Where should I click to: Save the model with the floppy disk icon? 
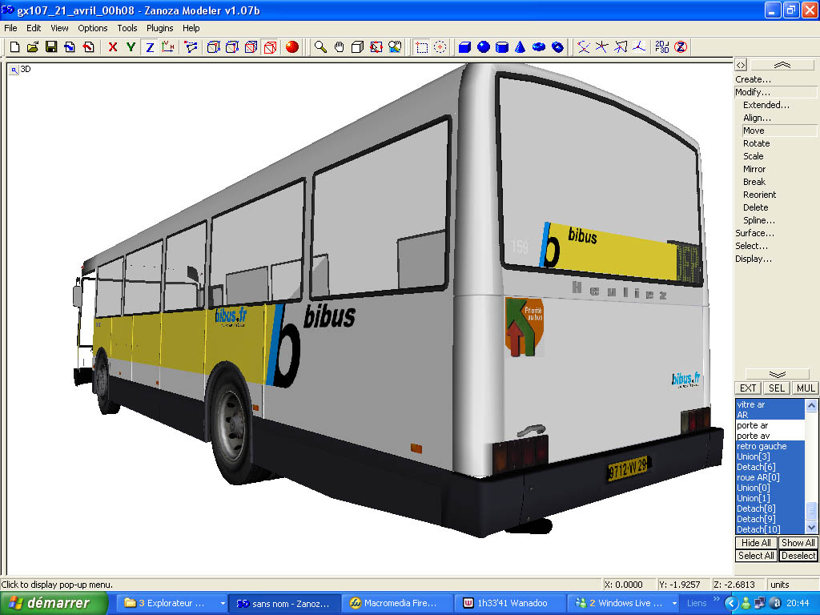point(51,47)
